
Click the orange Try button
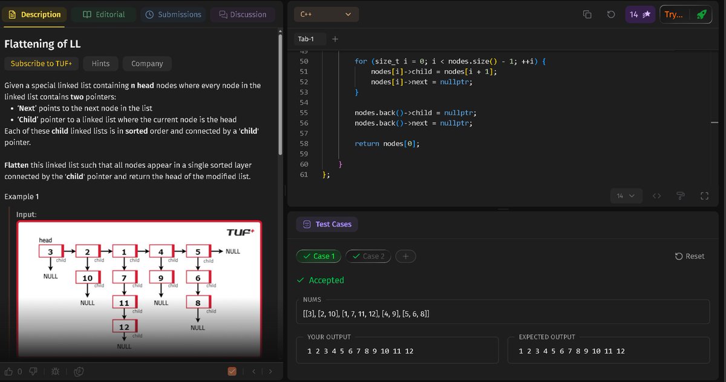pos(675,15)
